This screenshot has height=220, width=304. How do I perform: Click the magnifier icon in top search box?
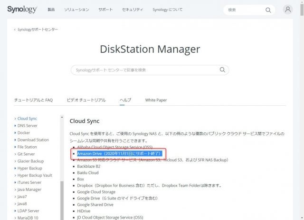coord(268,10)
